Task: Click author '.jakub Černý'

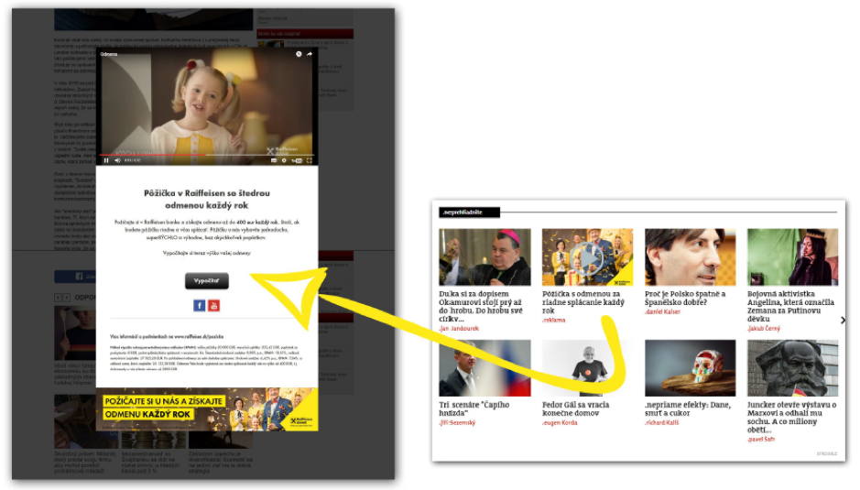Action: (764, 328)
